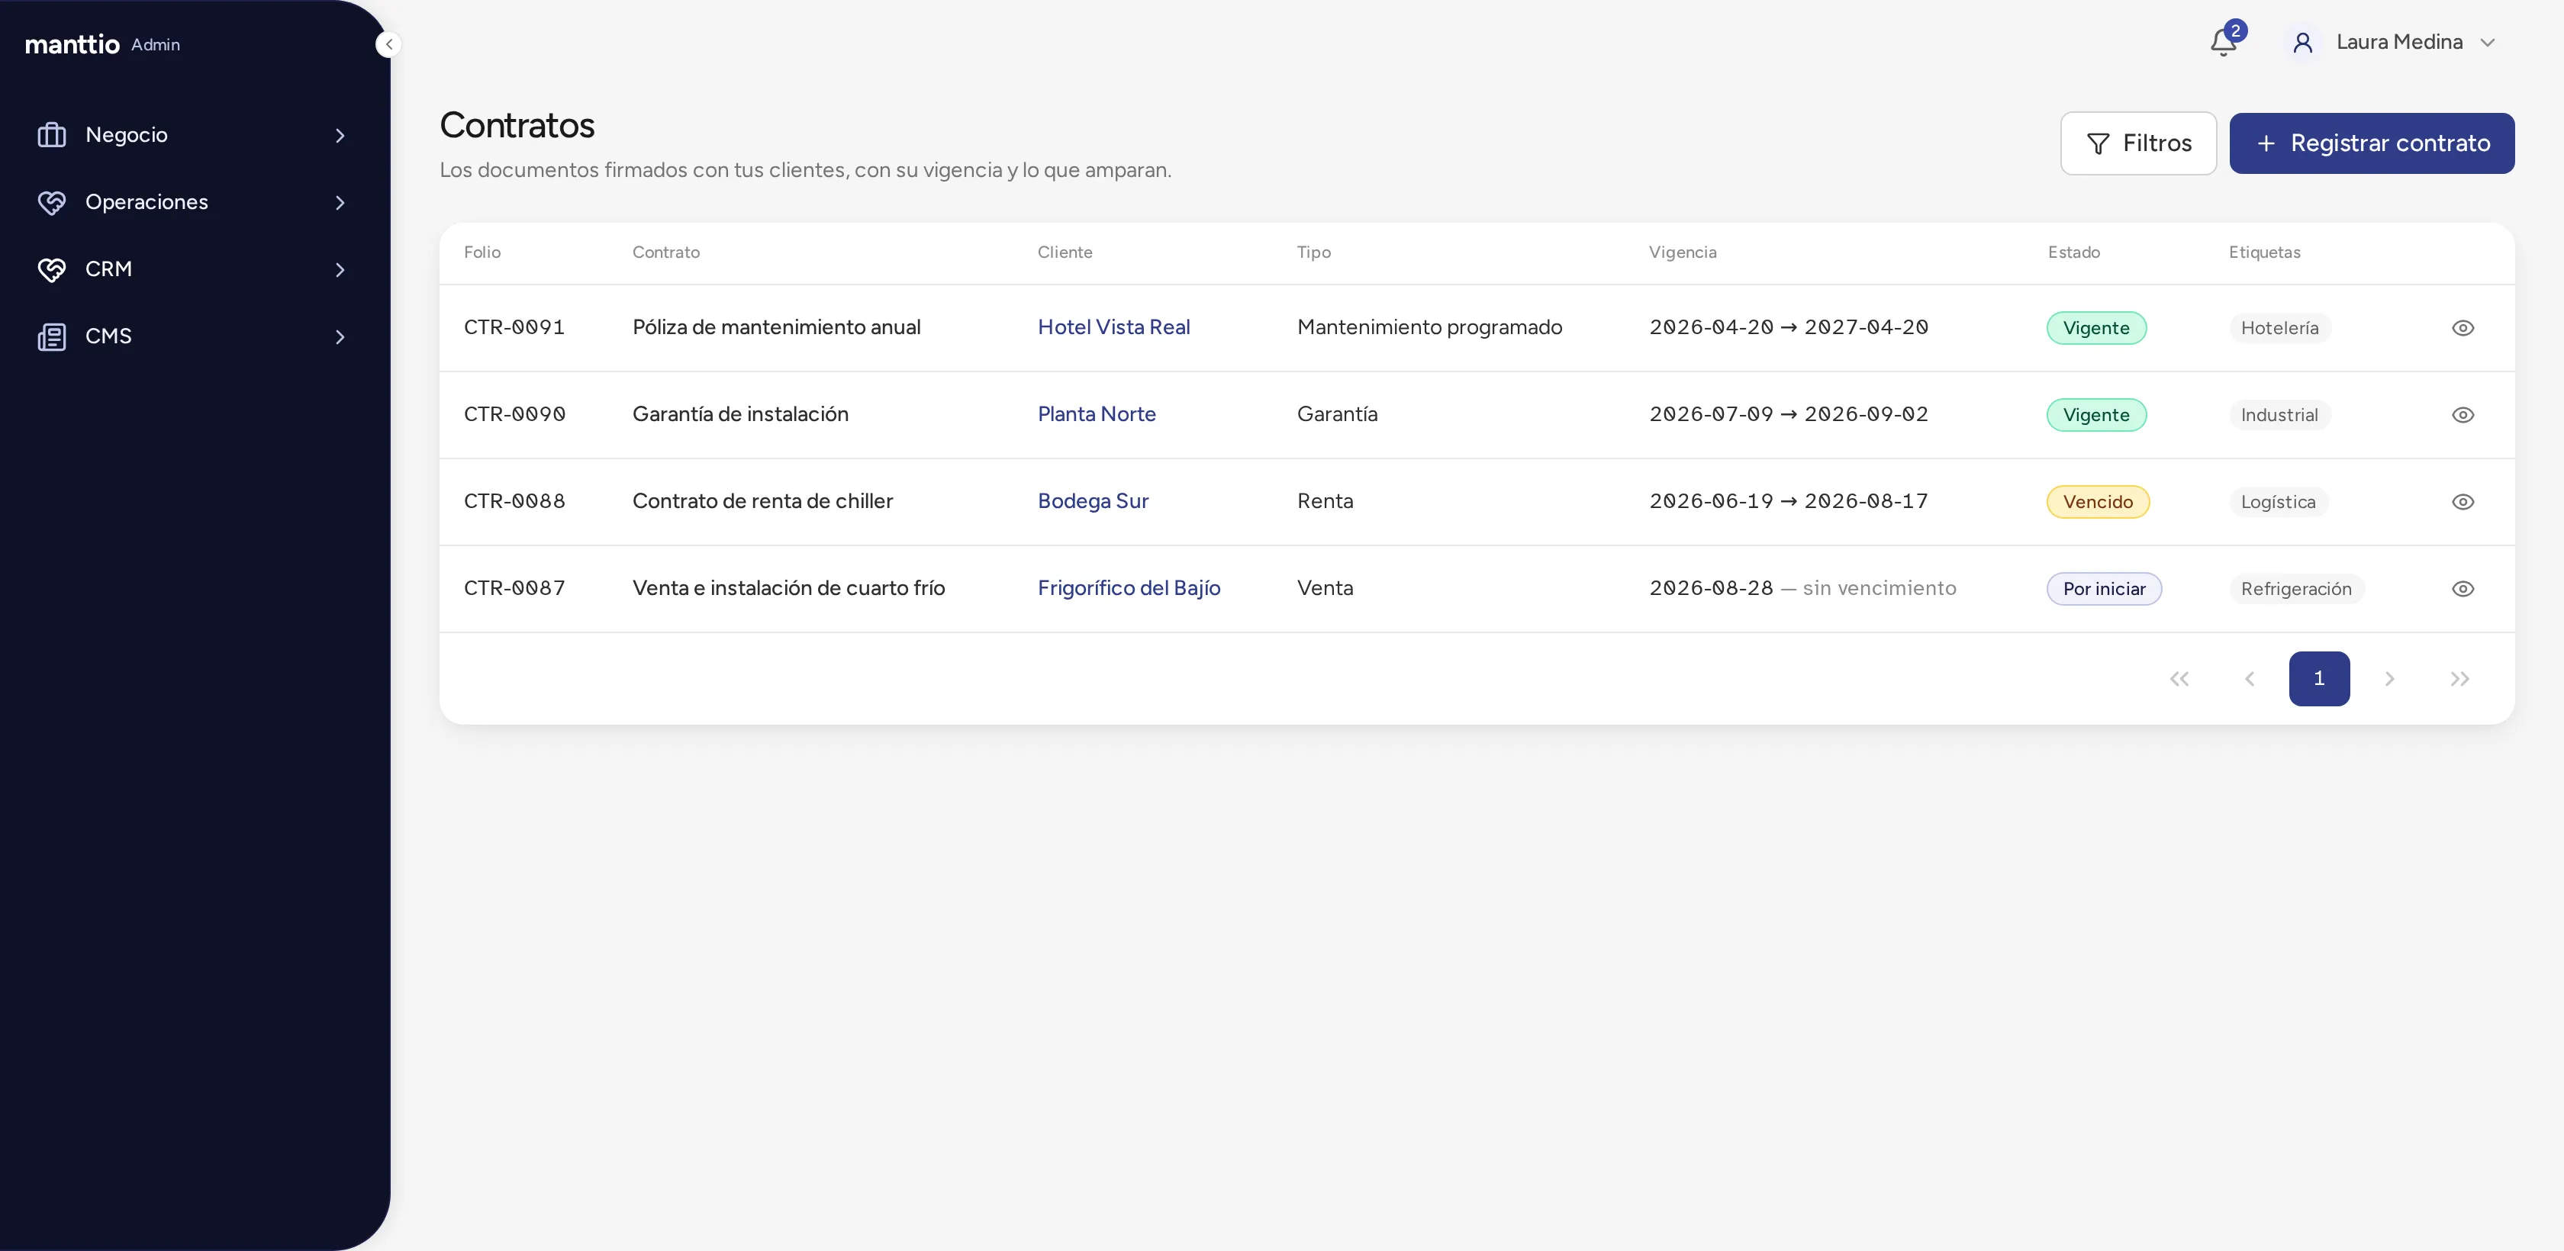Click the manttio logo

(x=72, y=43)
